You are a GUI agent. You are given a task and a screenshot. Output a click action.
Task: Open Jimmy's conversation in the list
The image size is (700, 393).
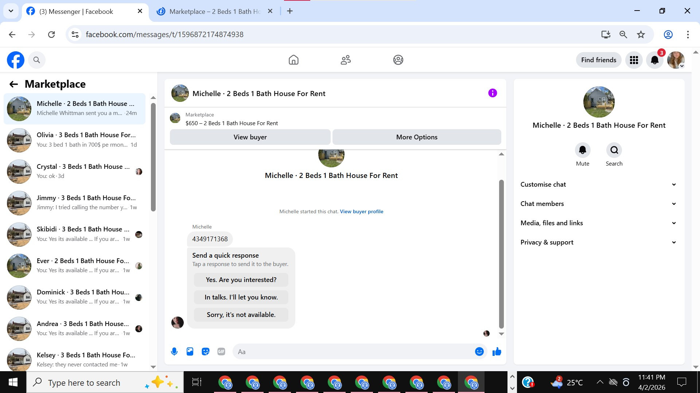(74, 203)
